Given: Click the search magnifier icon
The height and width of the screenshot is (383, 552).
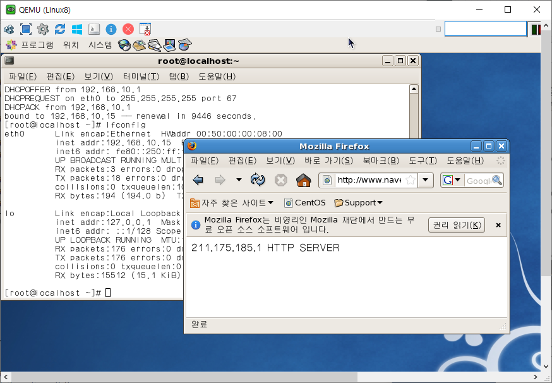Looking at the screenshot, I should [x=497, y=180].
